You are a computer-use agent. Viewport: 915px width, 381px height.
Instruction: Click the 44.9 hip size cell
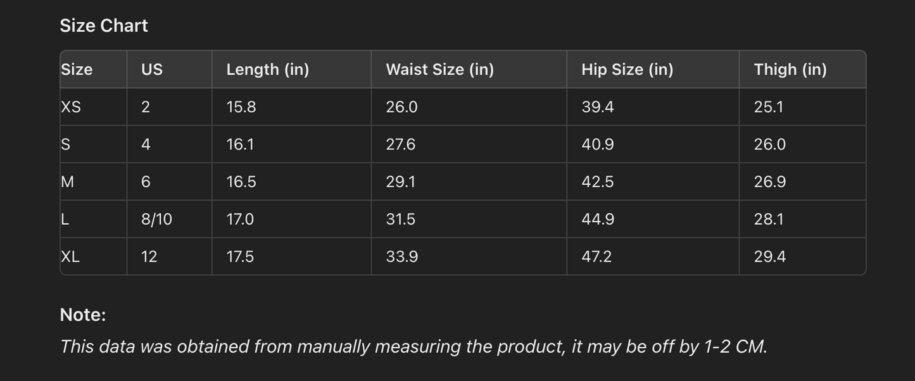pyautogui.click(x=597, y=219)
